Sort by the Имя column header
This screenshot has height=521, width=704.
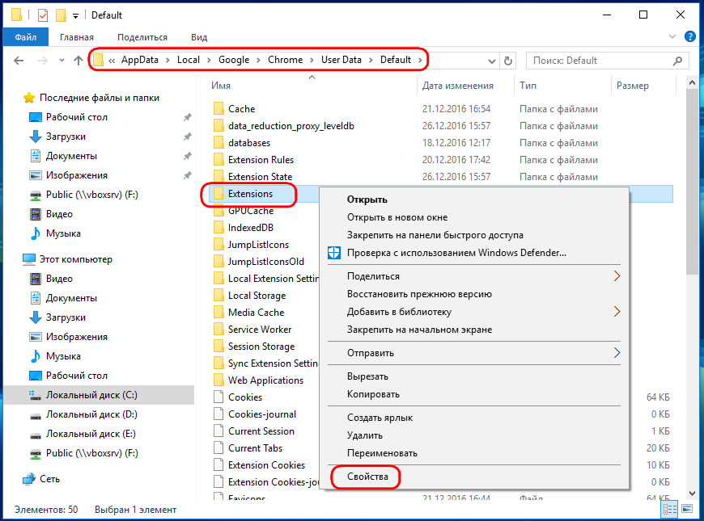click(221, 86)
